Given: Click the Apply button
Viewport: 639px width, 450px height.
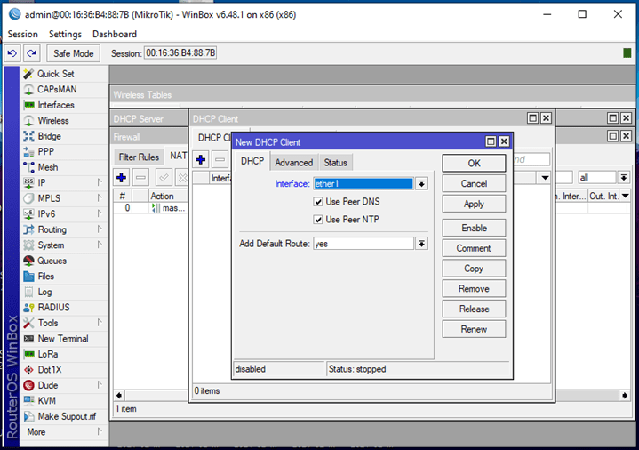Looking at the screenshot, I should (x=474, y=204).
